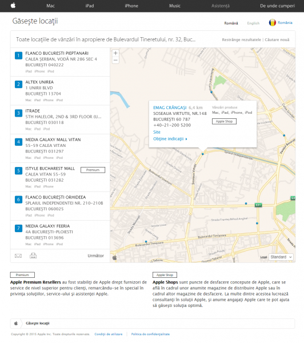
Task: Switch language to Română
Action: point(231,23)
